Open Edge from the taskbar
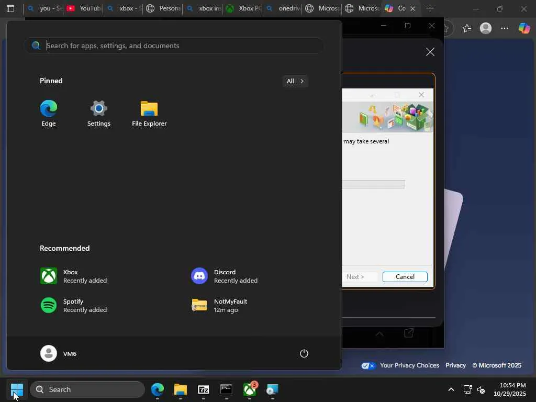 158,389
